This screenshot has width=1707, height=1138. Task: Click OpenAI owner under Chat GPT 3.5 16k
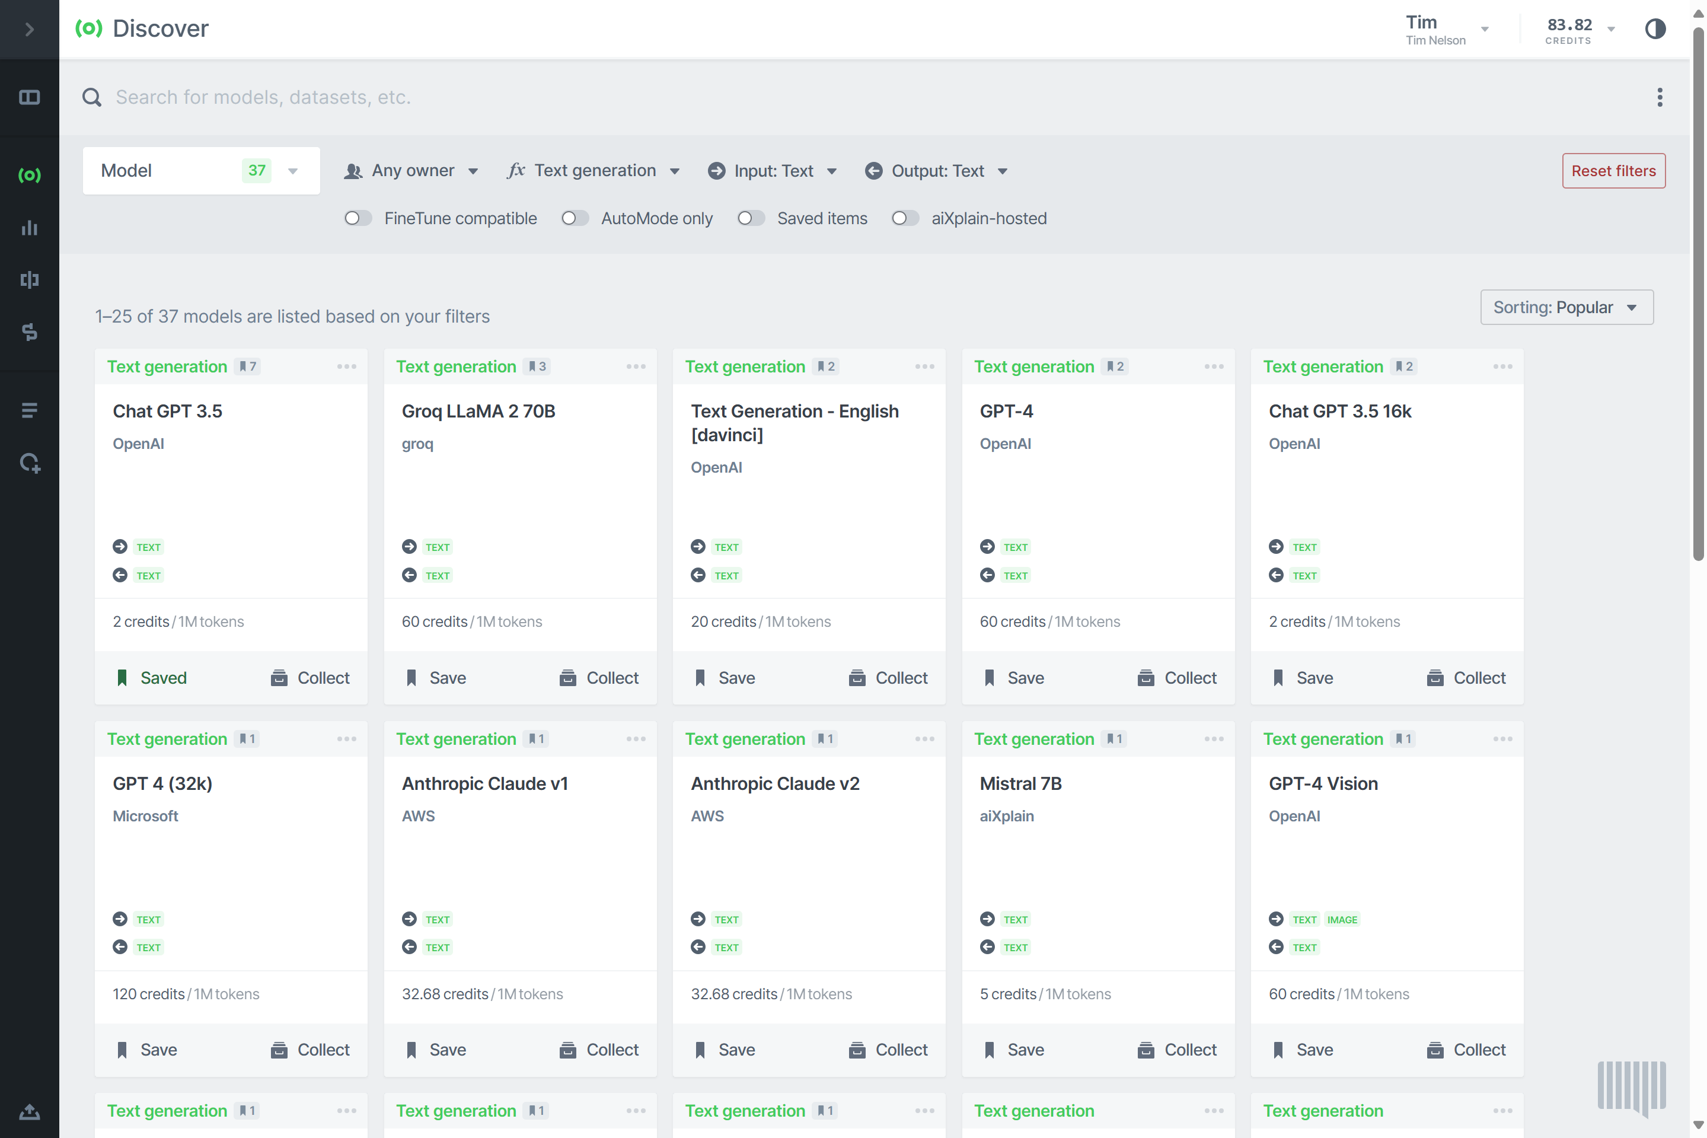[1294, 444]
